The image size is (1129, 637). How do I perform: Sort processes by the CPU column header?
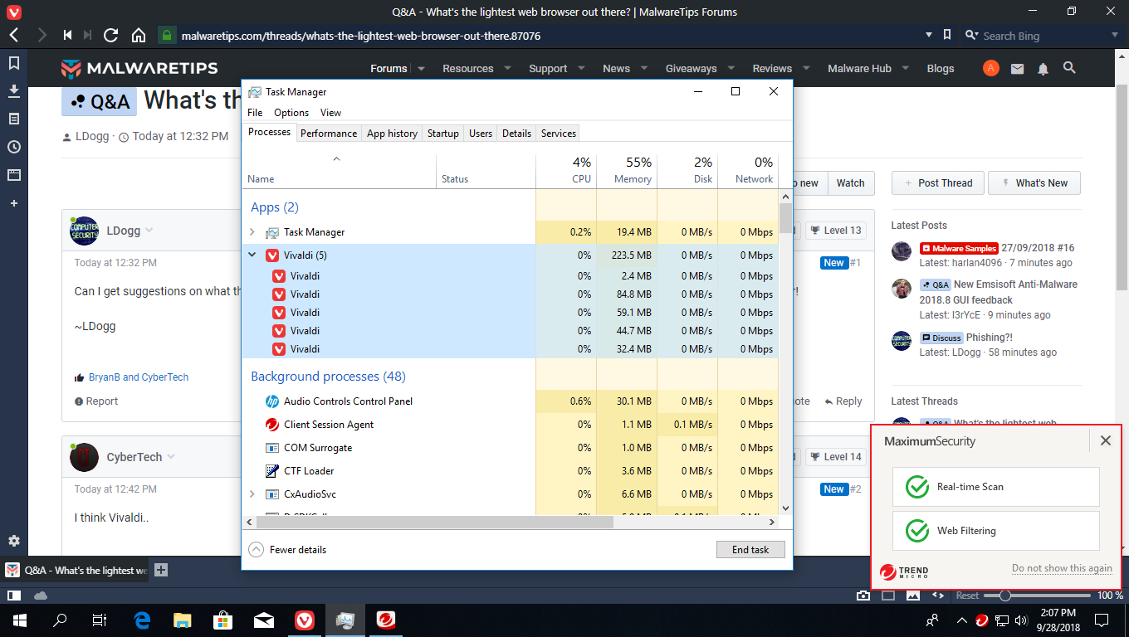[566, 169]
